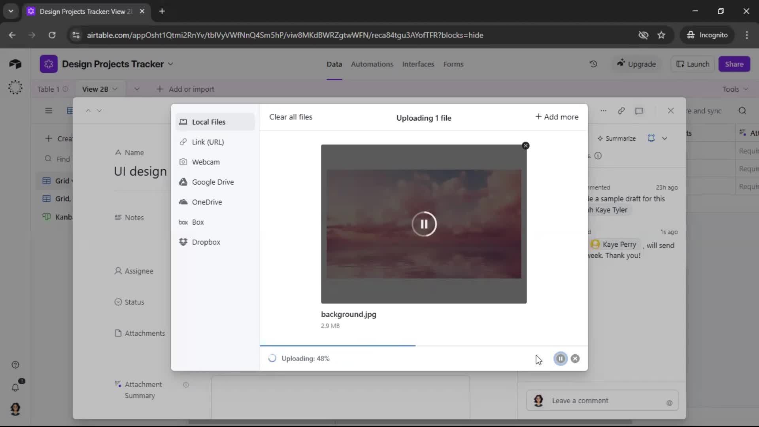This screenshot has height=427, width=759.
Task: Open the help question mark icon
Action: click(x=15, y=365)
